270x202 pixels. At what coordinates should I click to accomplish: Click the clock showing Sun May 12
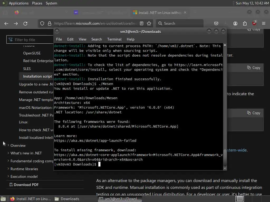click(x=252, y=3)
